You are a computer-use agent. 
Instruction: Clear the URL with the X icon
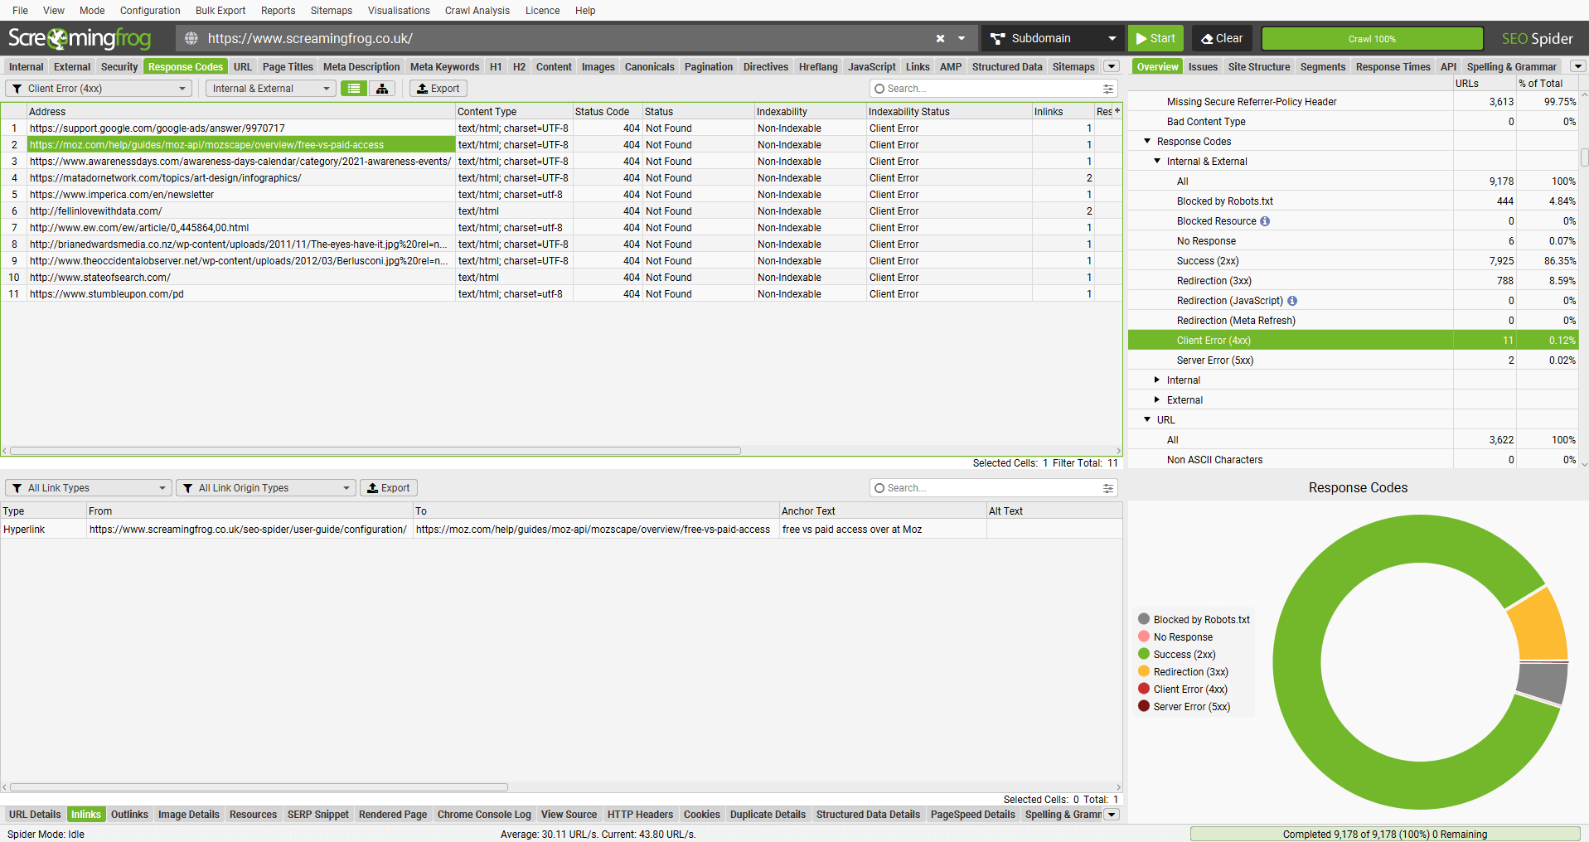[940, 39]
